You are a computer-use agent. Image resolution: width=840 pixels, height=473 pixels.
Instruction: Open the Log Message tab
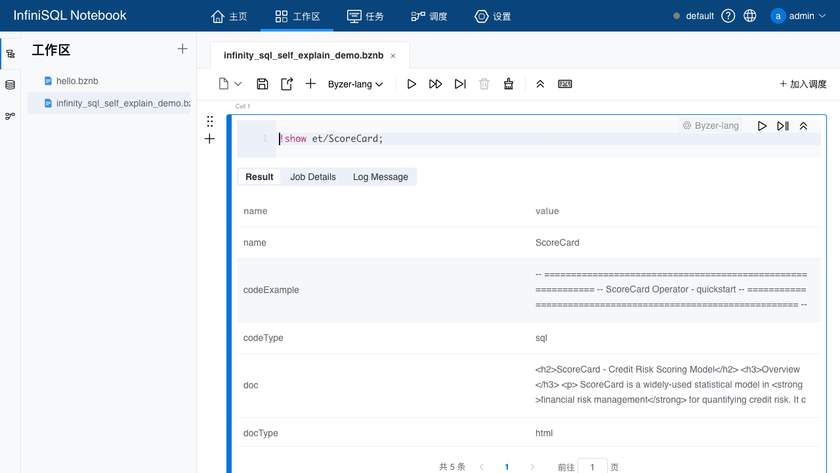pyautogui.click(x=381, y=177)
